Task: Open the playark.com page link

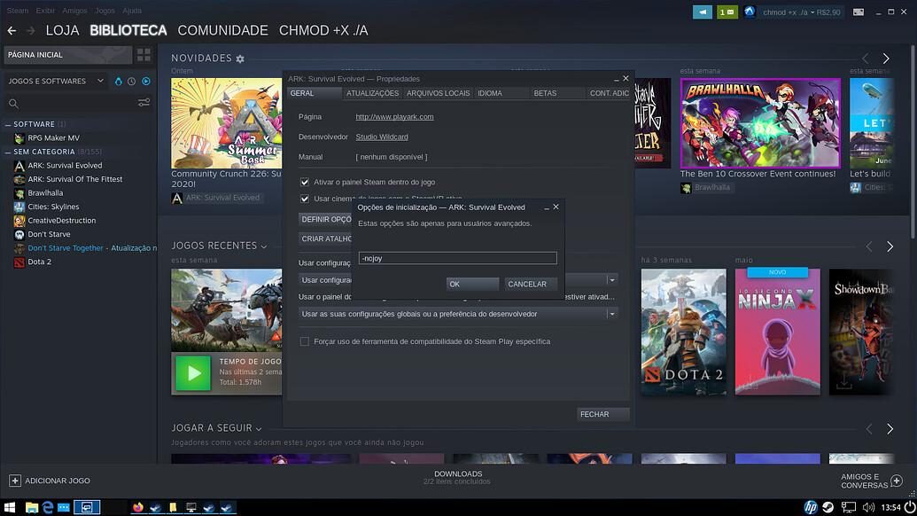Action: pos(395,117)
